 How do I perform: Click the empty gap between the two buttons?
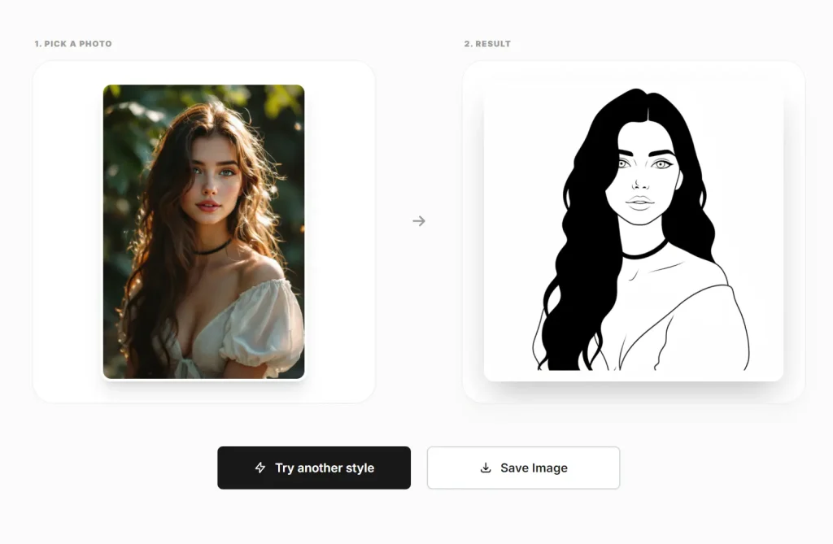(x=419, y=468)
